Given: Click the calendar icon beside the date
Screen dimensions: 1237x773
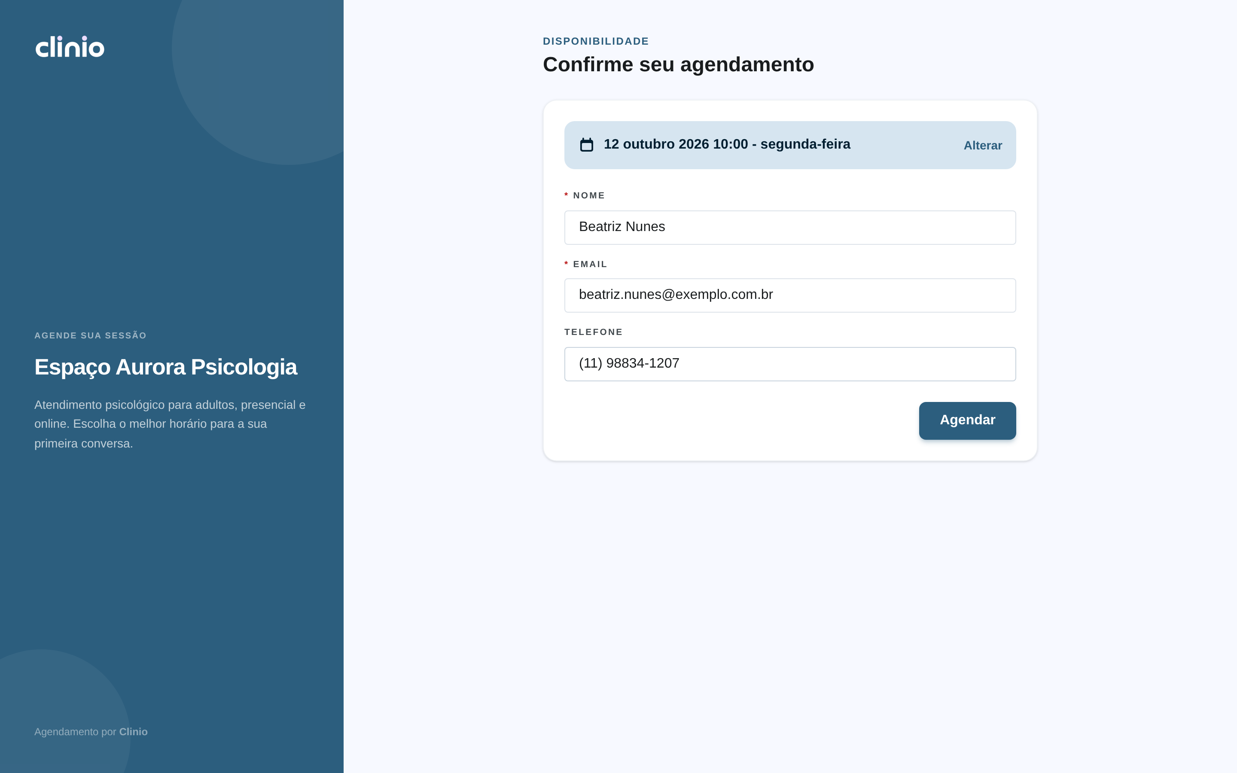Looking at the screenshot, I should [x=587, y=145].
